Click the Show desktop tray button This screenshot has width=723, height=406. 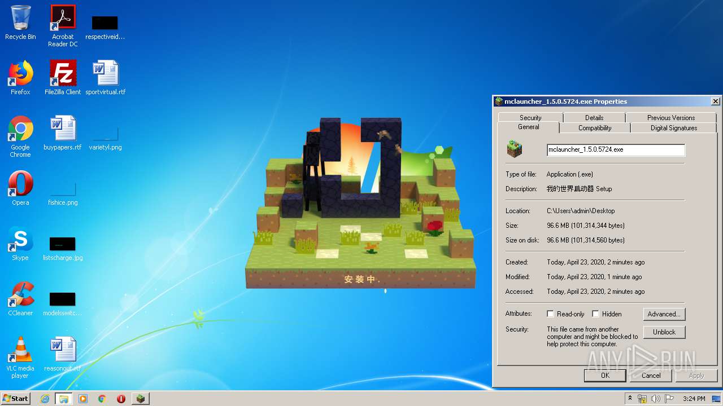click(716, 399)
